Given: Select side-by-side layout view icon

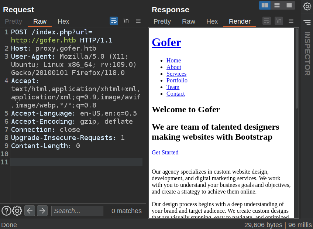Looking at the screenshot, I should point(265,6).
